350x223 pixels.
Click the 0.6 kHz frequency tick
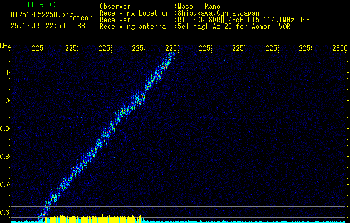(x=6, y=211)
